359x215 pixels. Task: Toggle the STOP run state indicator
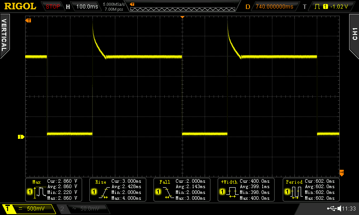point(53,7)
